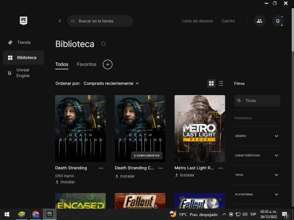The width and height of the screenshot is (294, 220).
Task: Open the Windows Start menu
Action: point(7,214)
